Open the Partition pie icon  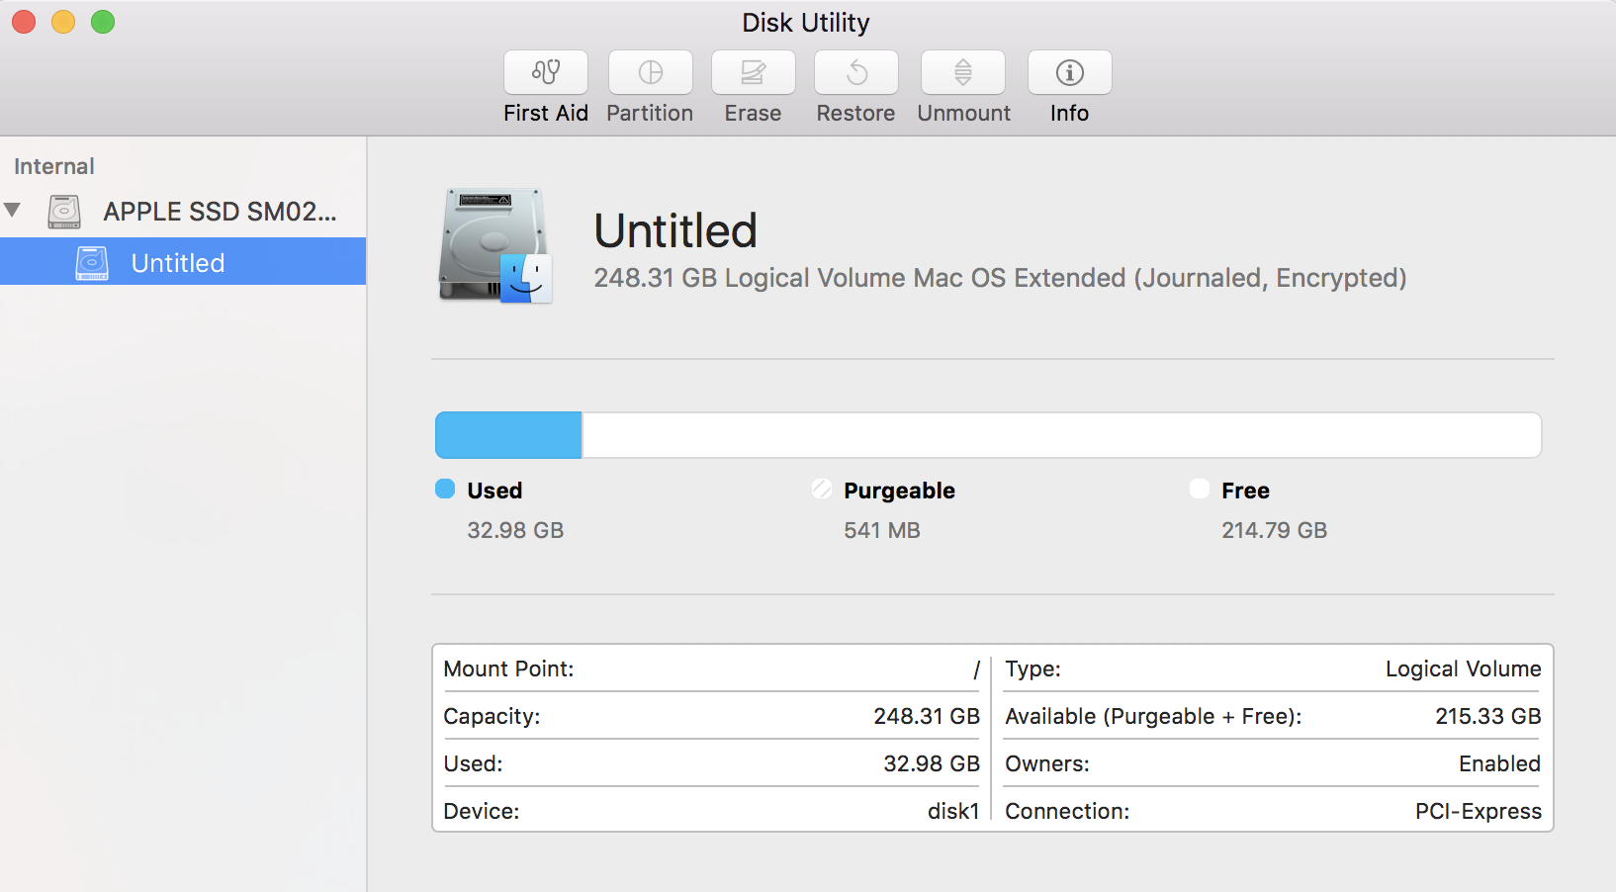651,72
